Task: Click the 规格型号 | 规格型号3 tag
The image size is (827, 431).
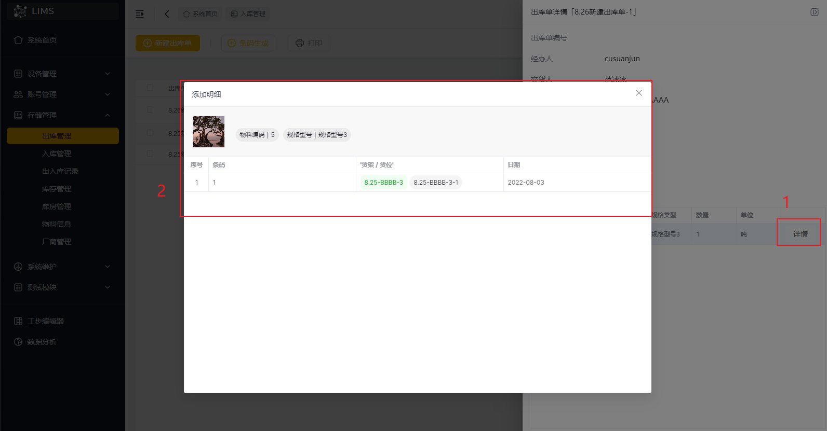Action: point(317,135)
